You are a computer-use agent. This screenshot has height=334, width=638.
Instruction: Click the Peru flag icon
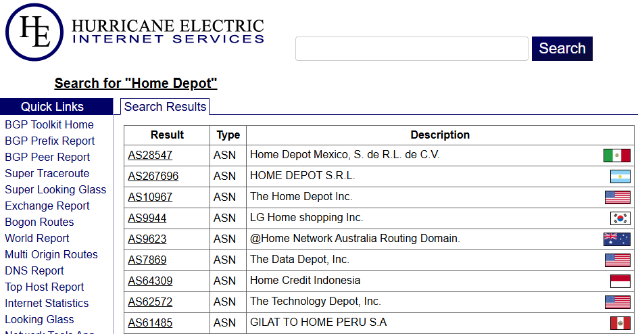coord(620,323)
